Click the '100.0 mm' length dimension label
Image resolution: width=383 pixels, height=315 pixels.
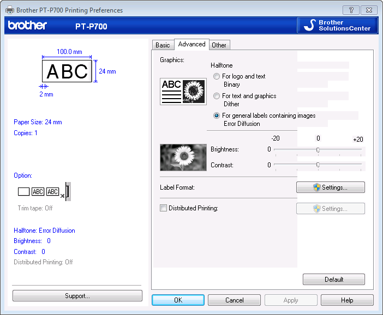click(69, 52)
